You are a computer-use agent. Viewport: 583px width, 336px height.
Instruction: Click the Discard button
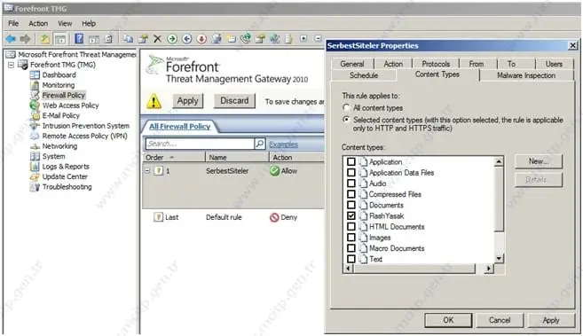click(x=234, y=100)
